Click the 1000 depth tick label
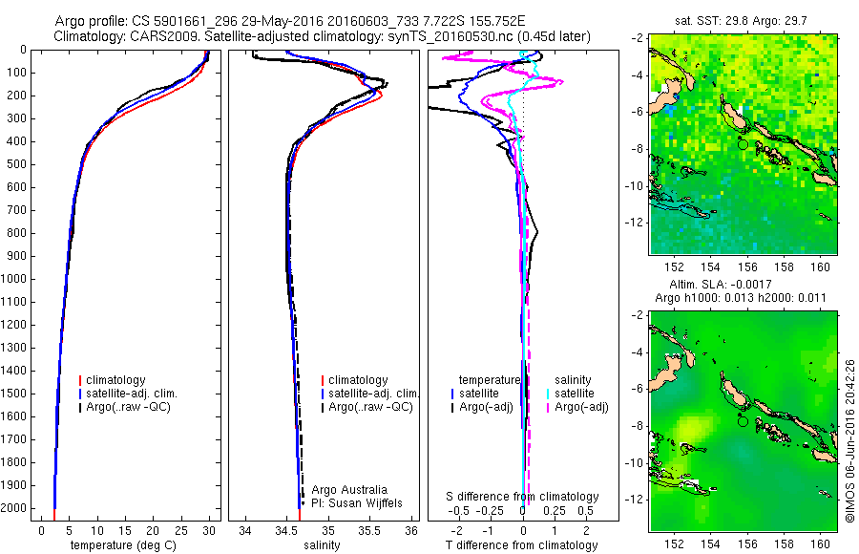The image size is (859, 554). click(13, 279)
